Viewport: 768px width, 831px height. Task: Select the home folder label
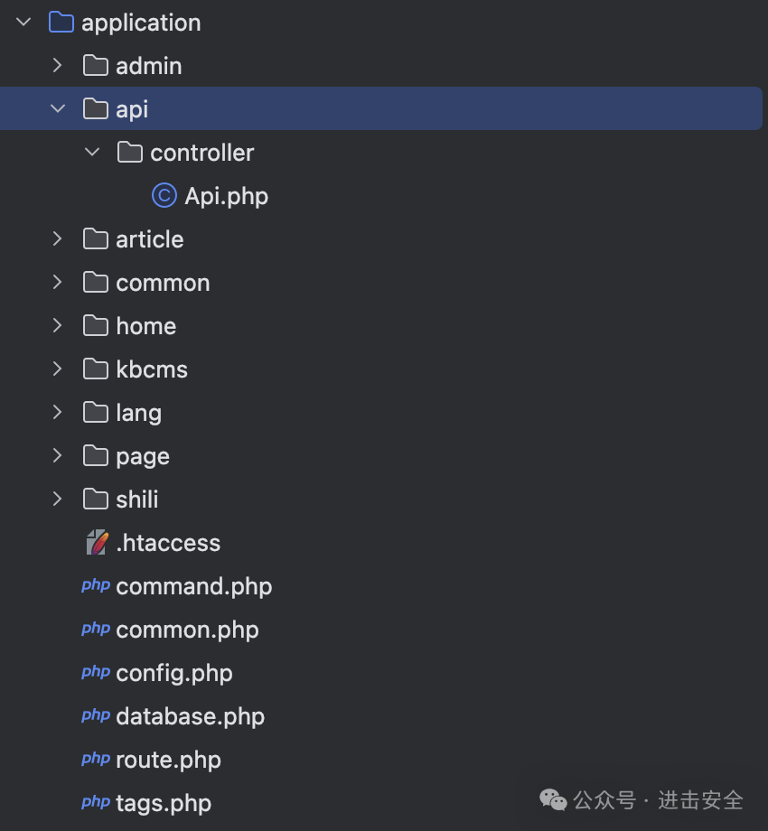coord(145,326)
